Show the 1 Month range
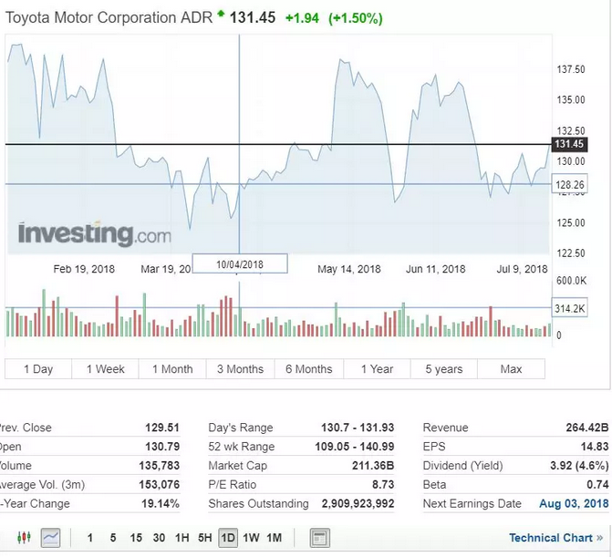Screen dimensions: 612x557 tap(172, 369)
